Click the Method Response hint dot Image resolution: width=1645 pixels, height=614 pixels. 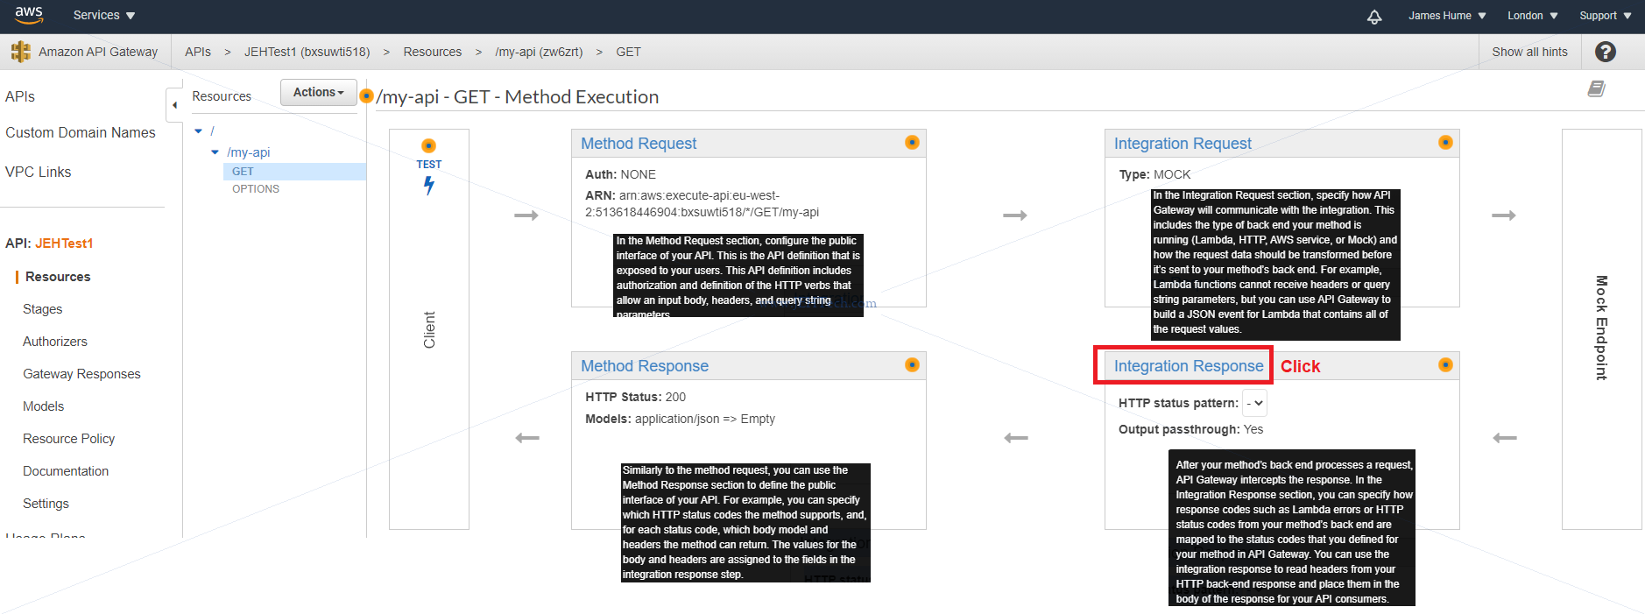pos(912,364)
